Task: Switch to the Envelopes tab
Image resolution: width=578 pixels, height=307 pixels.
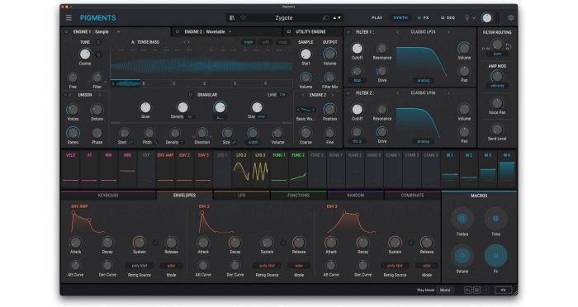Action: 184,195
